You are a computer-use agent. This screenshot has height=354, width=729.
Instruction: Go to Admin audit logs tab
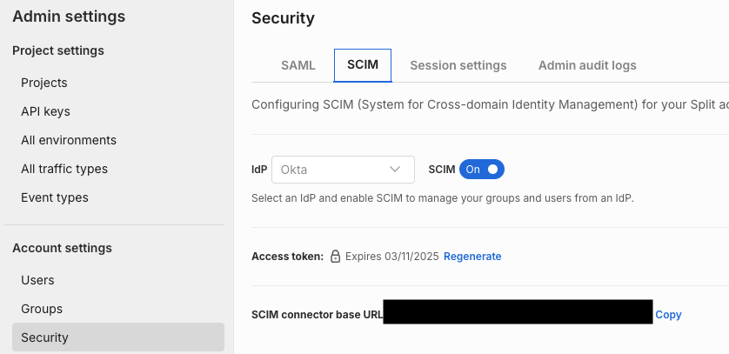587,65
